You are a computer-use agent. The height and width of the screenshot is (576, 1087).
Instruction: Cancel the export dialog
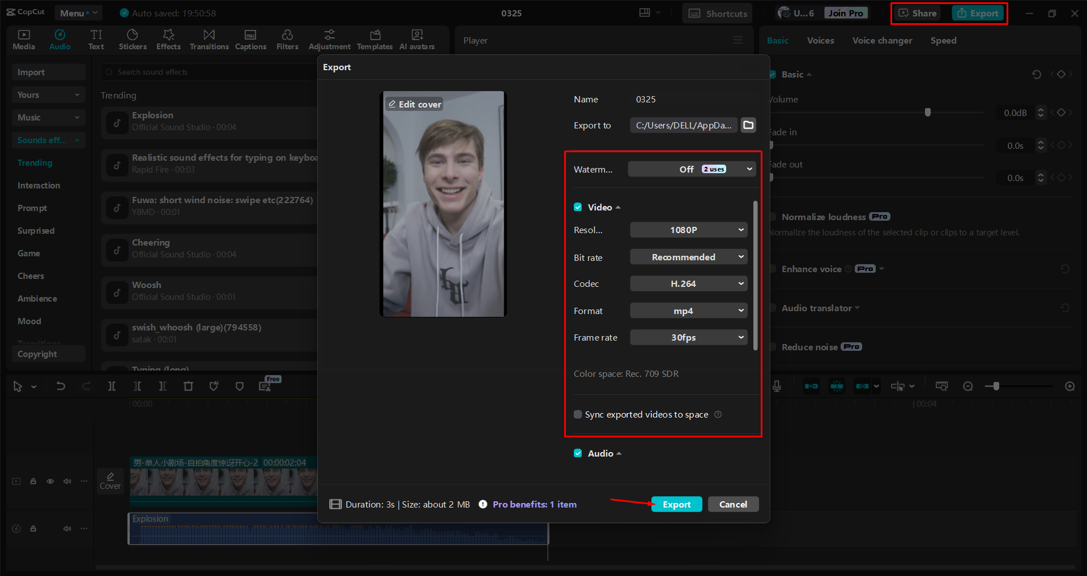point(733,504)
